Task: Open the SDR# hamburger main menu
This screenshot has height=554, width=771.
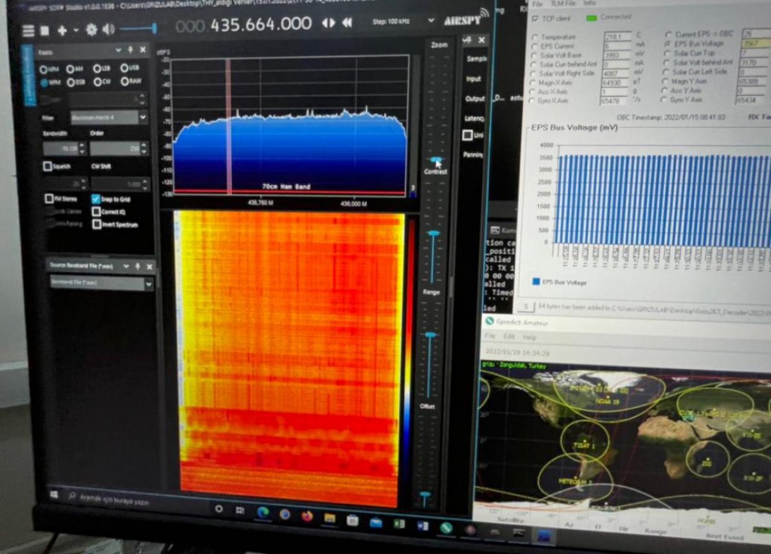Action: (x=28, y=30)
